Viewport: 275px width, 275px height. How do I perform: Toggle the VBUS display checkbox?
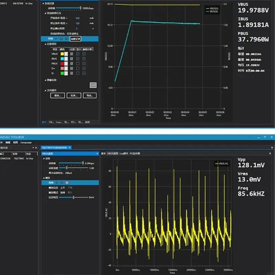pyautogui.click(x=78, y=54)
